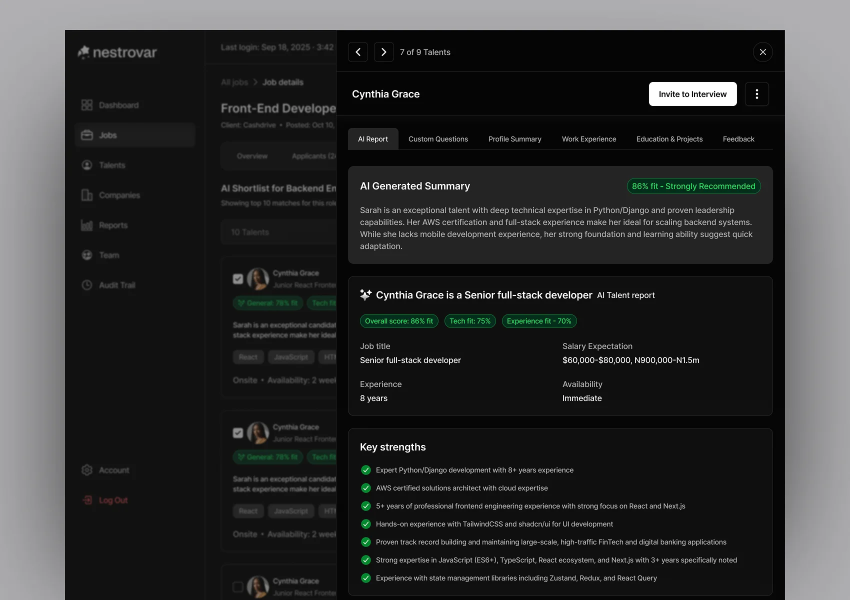Open the Education & Projects tab
850x600 pixels.
pos(669,139)
